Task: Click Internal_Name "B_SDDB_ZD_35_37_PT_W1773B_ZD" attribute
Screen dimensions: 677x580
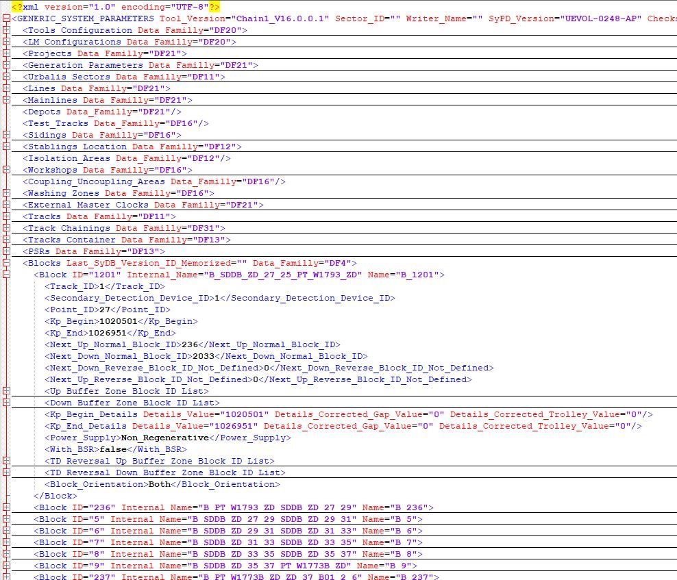Action: coord(230,566)
